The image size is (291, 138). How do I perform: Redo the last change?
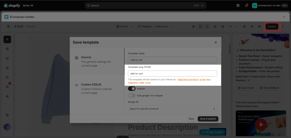236,26
